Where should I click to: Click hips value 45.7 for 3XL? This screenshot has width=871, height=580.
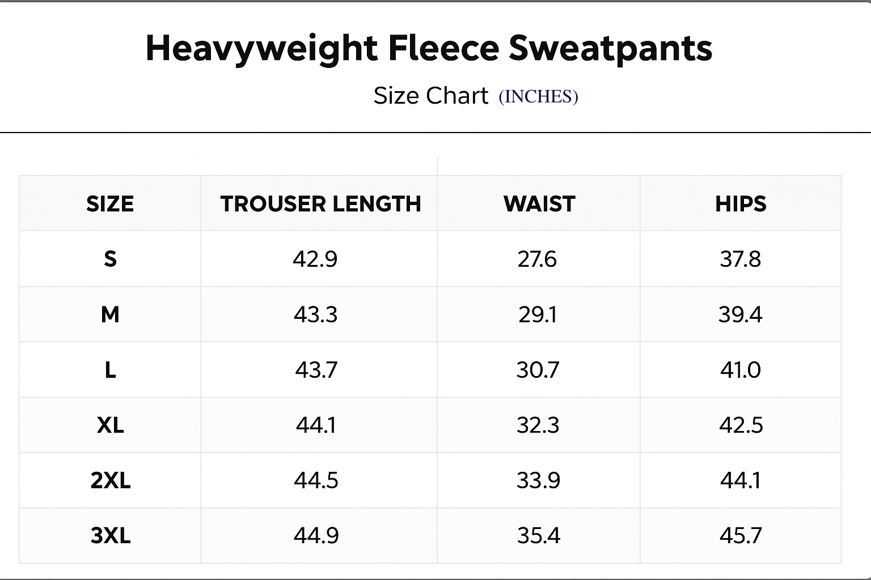coord(741,535)
